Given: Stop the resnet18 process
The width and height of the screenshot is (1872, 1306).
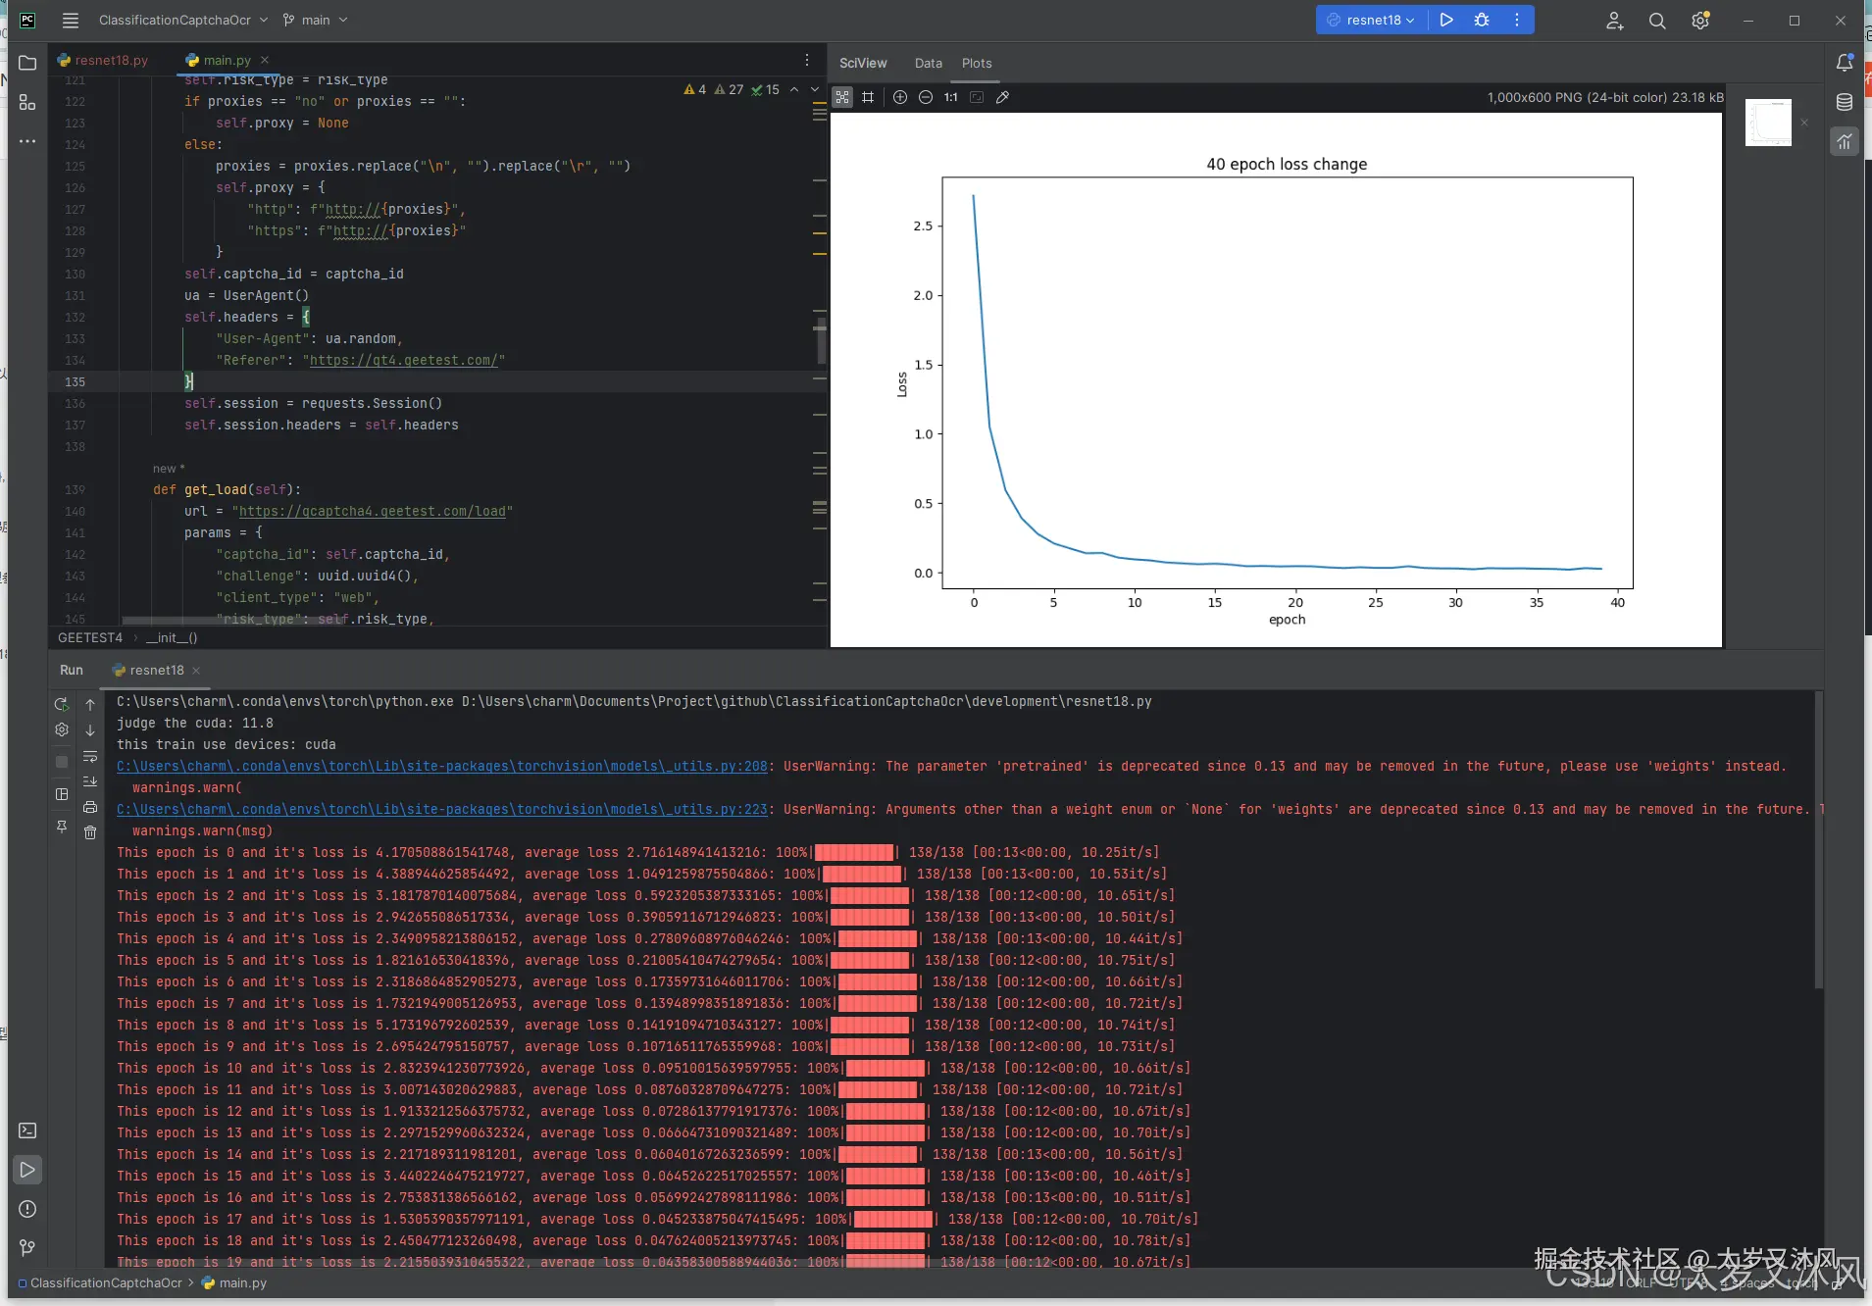Looking at the screenshot, I should [x=62, y=762].
